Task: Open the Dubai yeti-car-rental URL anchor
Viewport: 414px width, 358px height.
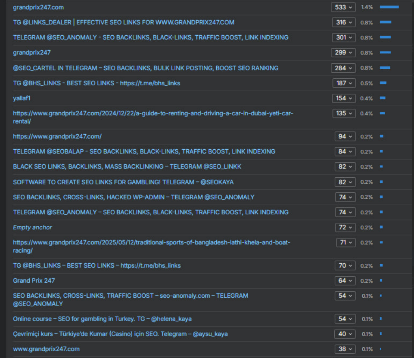Action: click(153, 117)
